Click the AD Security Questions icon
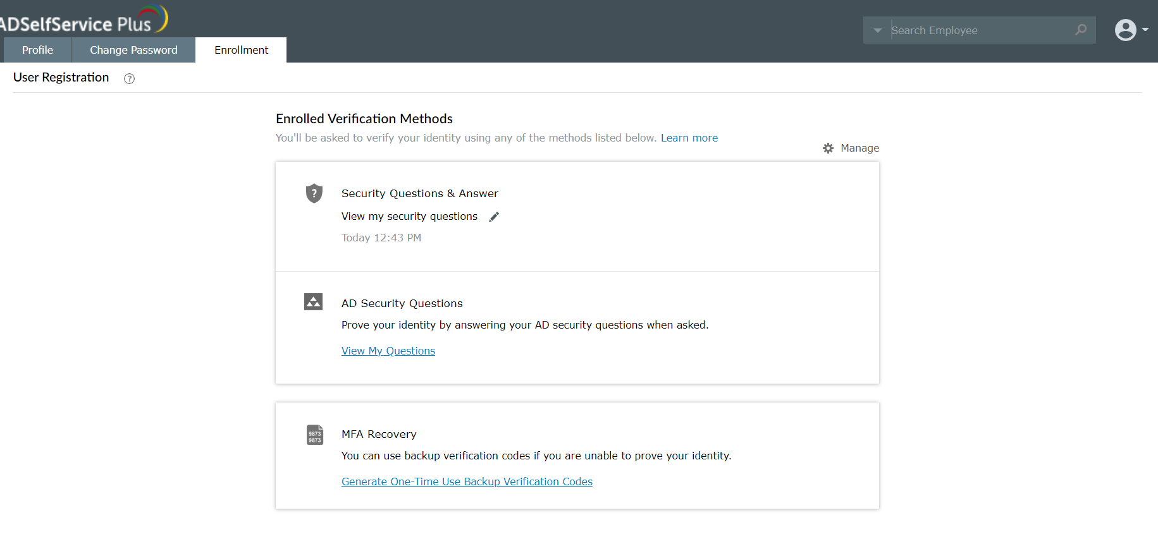 [x=313, y=302]
